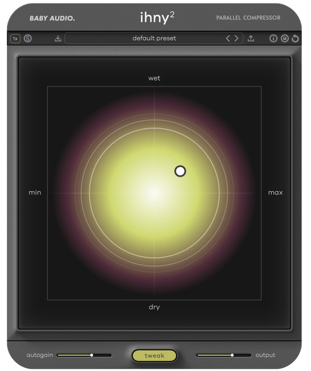Click the ihny² plugin title

[157, 17]
